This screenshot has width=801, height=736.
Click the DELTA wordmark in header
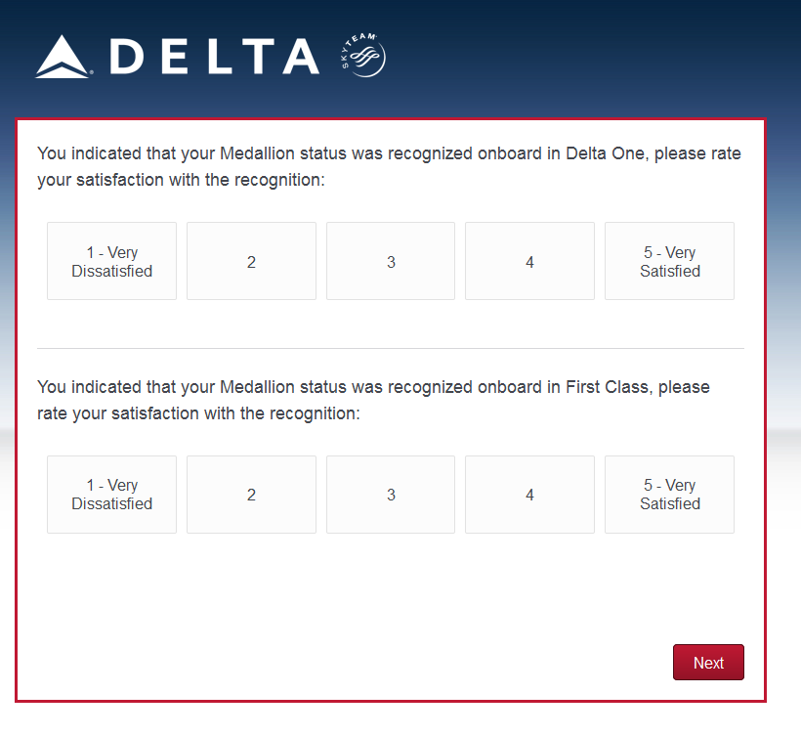[x=215, y=57]
